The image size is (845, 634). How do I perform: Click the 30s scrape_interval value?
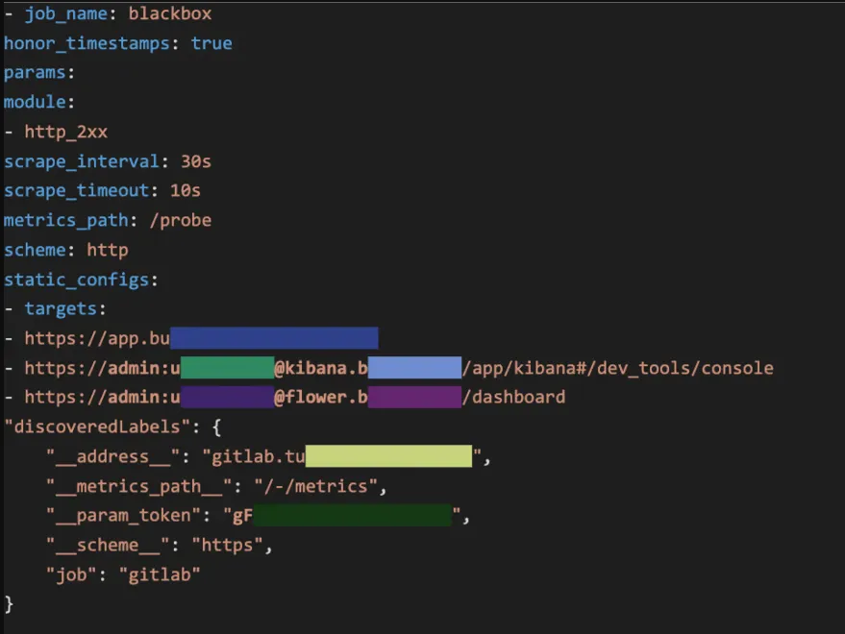point(195,161)
